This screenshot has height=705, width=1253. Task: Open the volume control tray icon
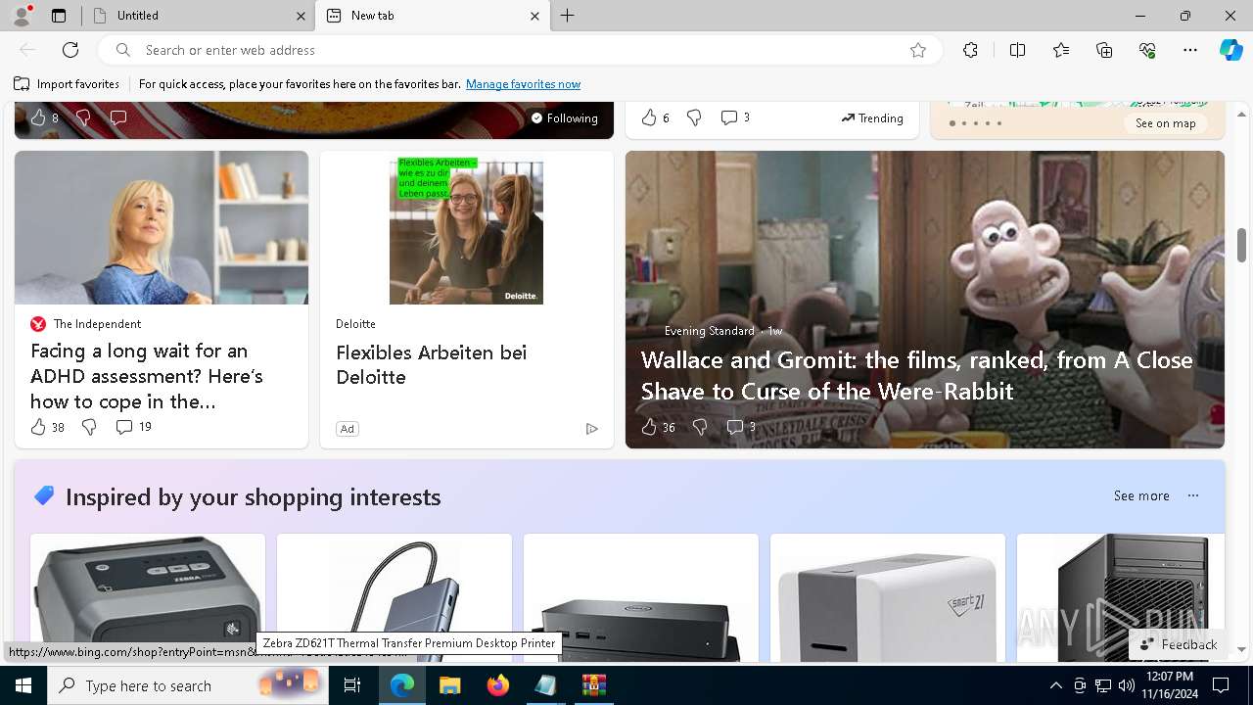[1127, 685]
